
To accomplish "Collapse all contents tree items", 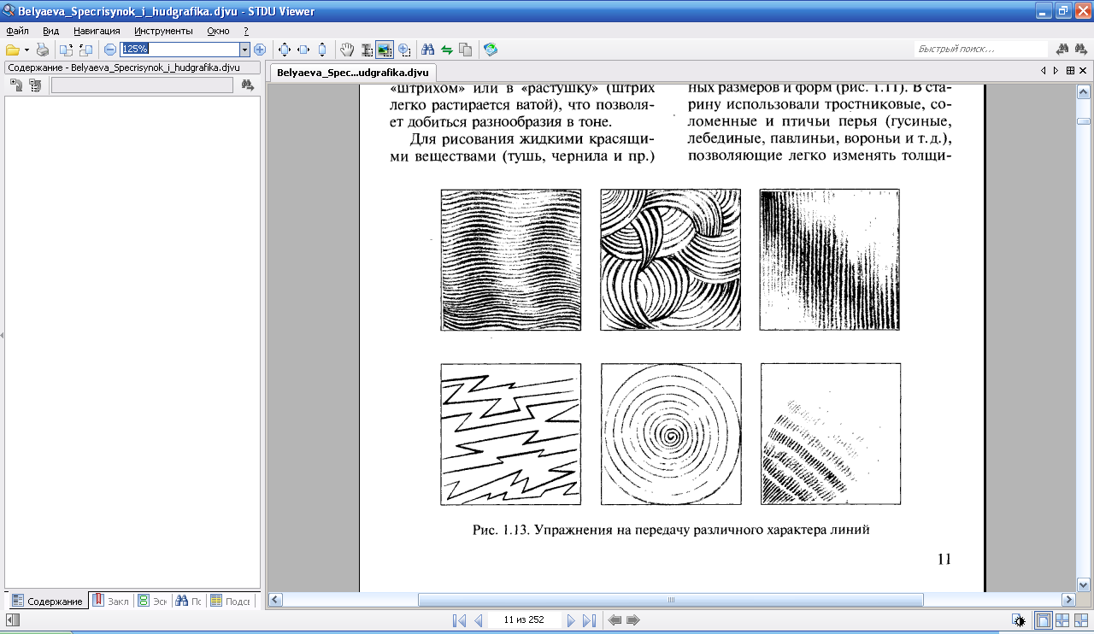I will [x=35, y=85].
